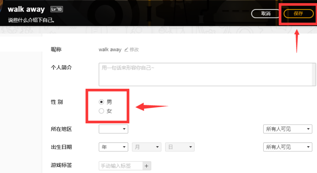Click the 保存 save button

(298, 14)
